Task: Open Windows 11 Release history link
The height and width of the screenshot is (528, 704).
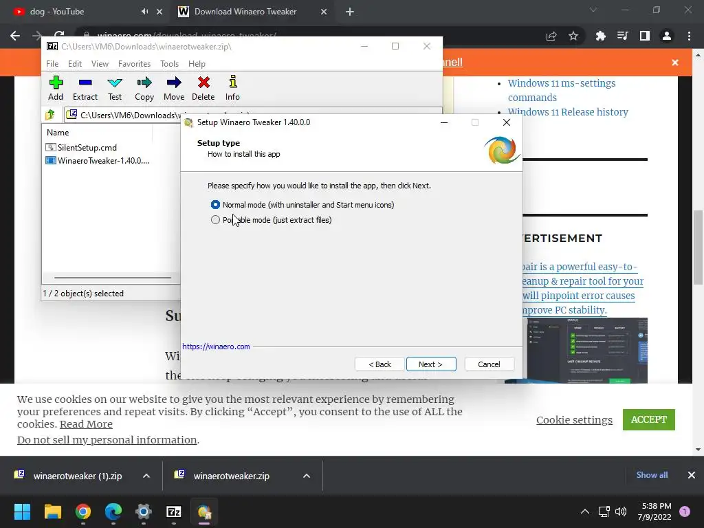Action: (568, 112)
